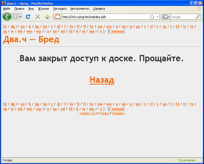Click the loading throbber icon
Viewport: 204px width, 164px height.
[199, 9]
